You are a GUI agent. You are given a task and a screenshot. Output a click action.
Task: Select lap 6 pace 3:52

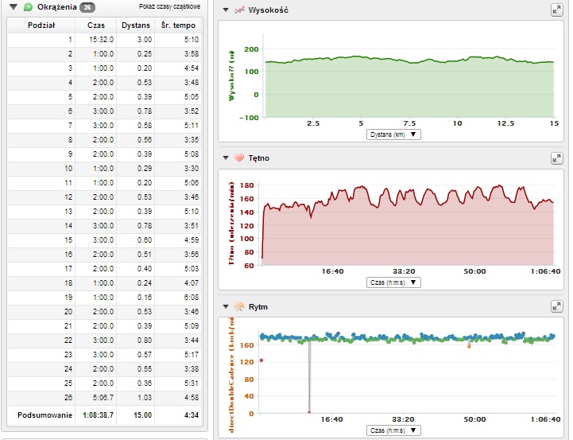click(x=192, y=111)
